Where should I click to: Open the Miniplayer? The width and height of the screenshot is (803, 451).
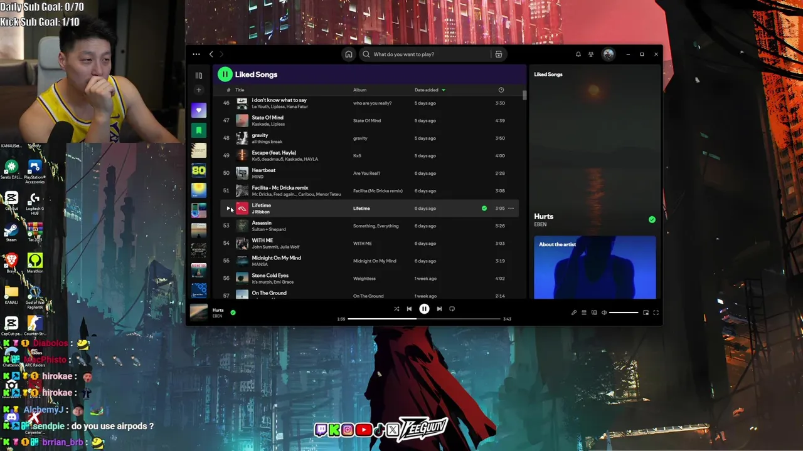tap(646, 313)
